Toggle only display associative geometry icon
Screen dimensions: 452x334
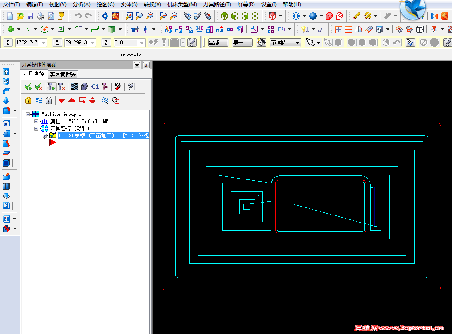(x=115, y=100)
